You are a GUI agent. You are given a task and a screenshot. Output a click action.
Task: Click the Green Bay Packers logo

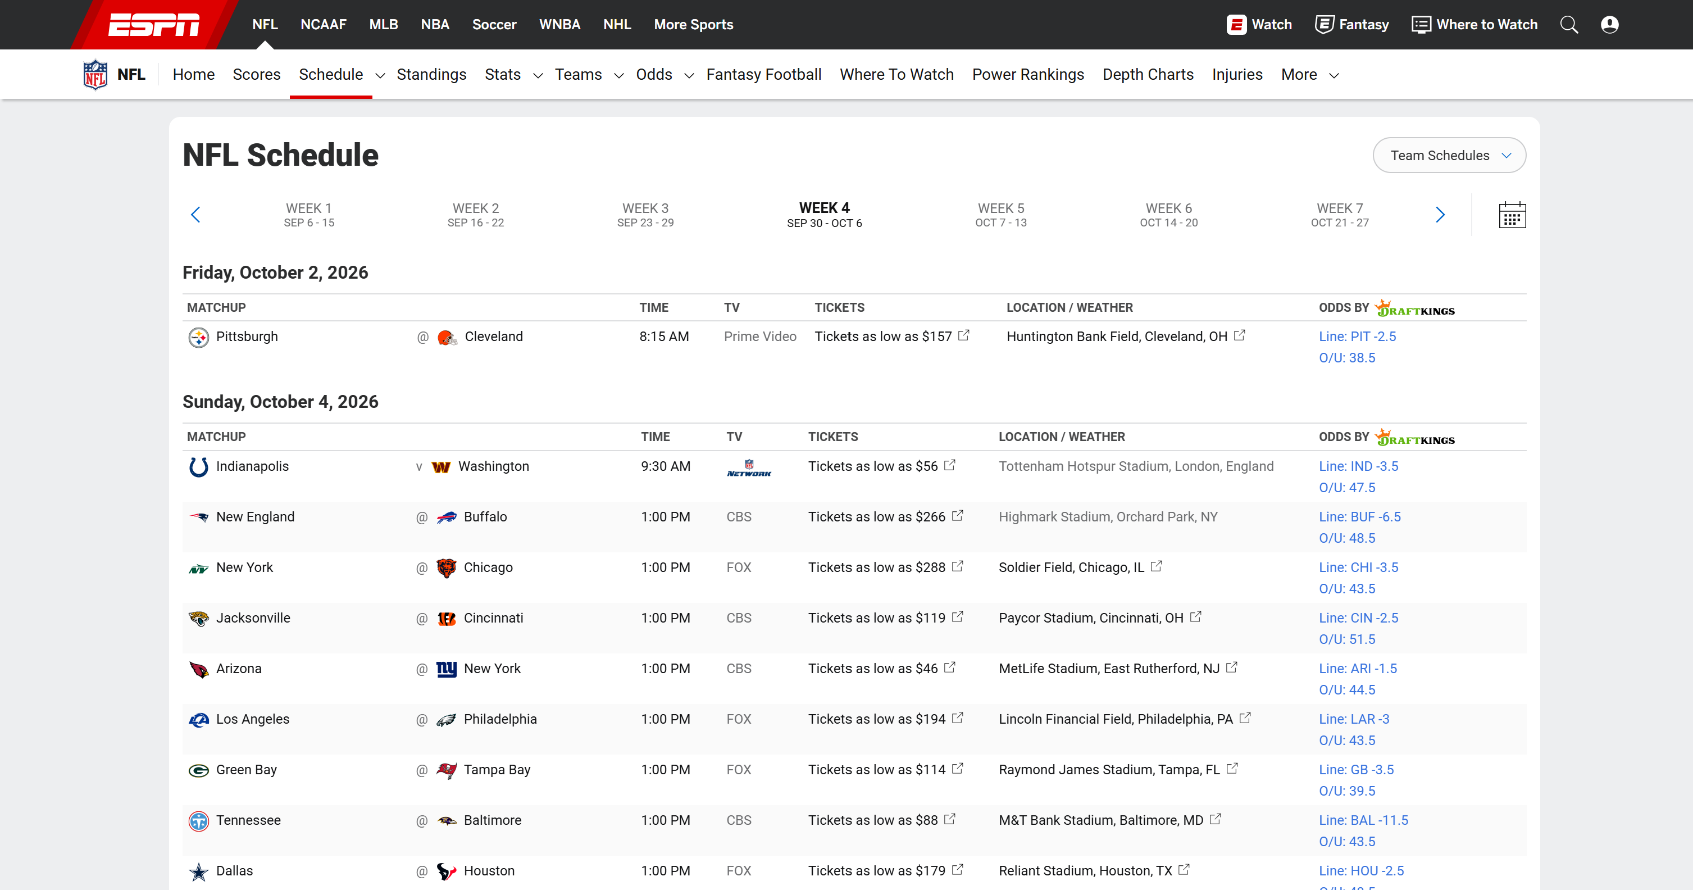(x=198, y=770)
